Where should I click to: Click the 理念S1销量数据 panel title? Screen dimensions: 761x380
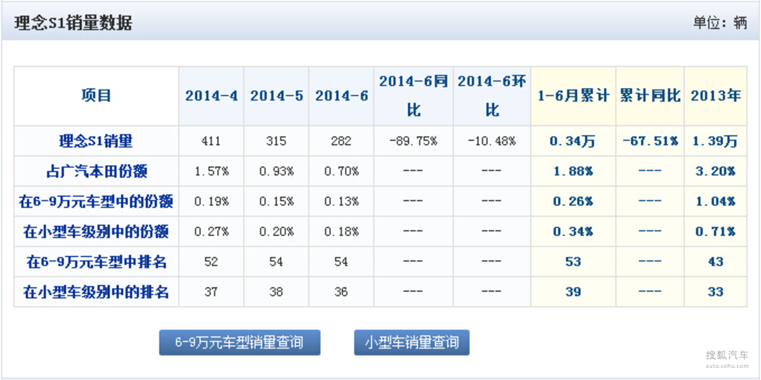73,23
